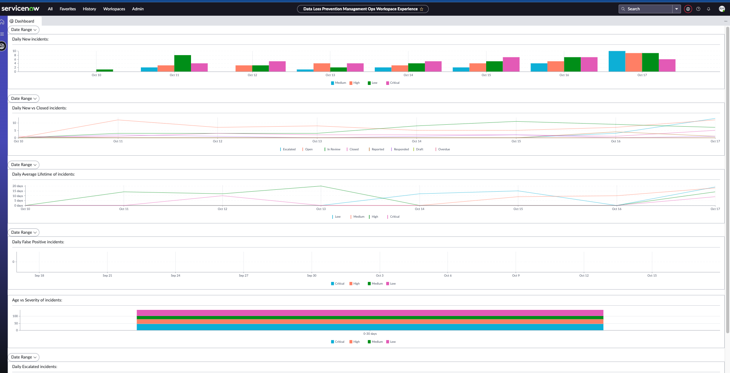This screenshot has height=373, width=730.
Task: Click the search magnifier icon
Action: [623, 9]
